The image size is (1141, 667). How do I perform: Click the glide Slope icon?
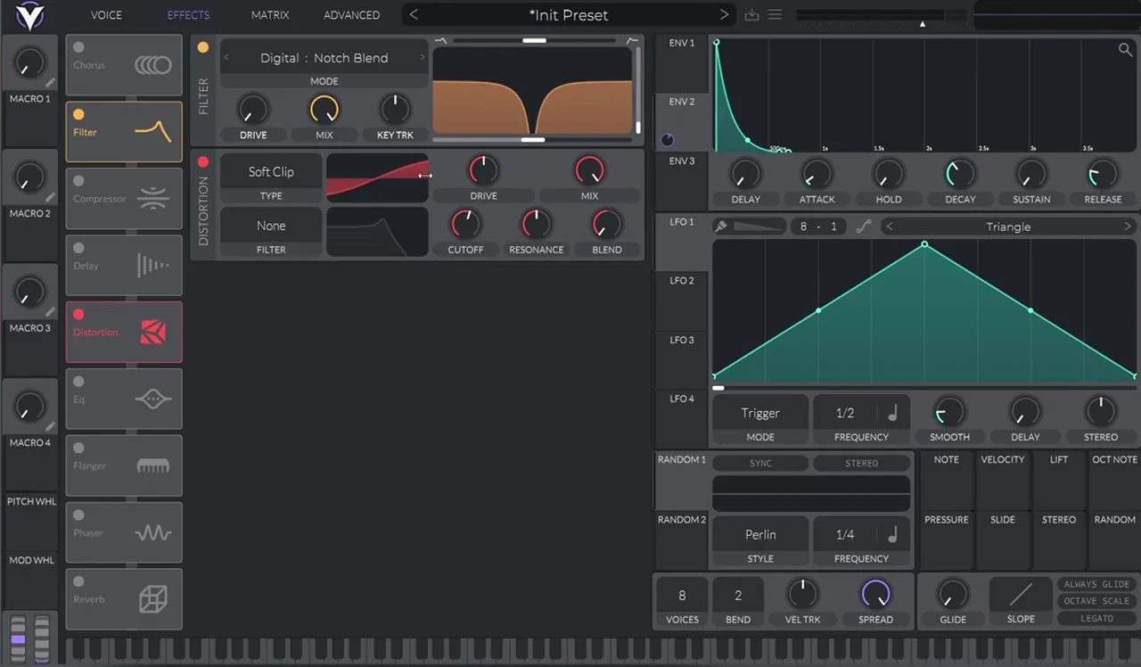coord(1021,594)
